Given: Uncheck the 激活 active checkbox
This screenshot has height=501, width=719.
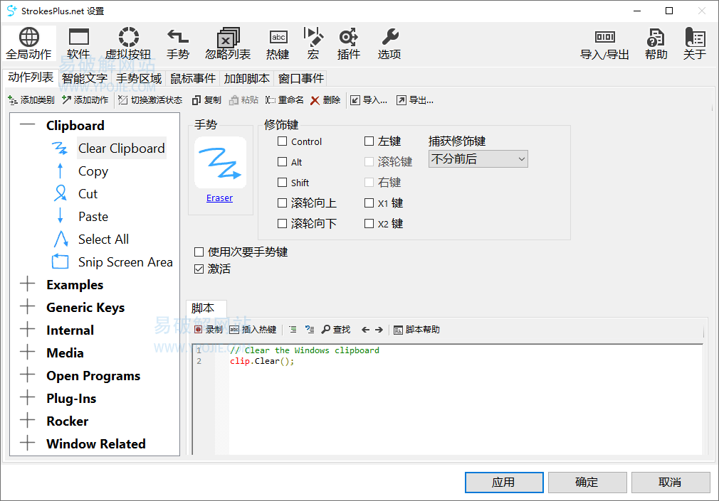Looking at the screenshot, I should pos(199,269).
